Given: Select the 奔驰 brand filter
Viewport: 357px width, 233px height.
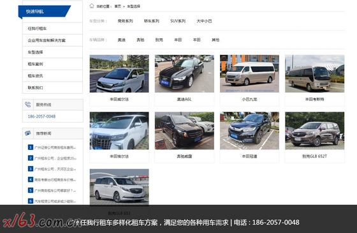Looking at the screenshot, I should pyautogui.click(x=140, y=40).
